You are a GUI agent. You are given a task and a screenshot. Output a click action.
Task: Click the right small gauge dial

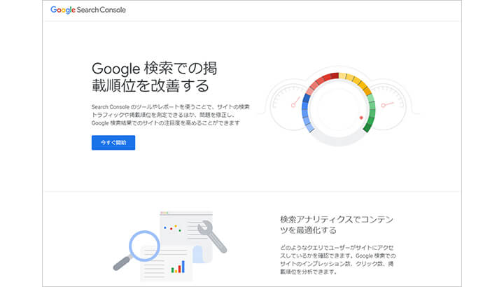pyautogui.click(x=388, y=108)
